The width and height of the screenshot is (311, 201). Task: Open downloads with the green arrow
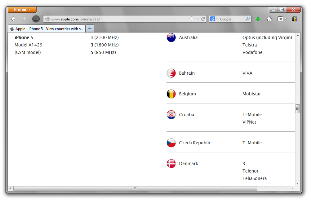click(x=258, y=19)
